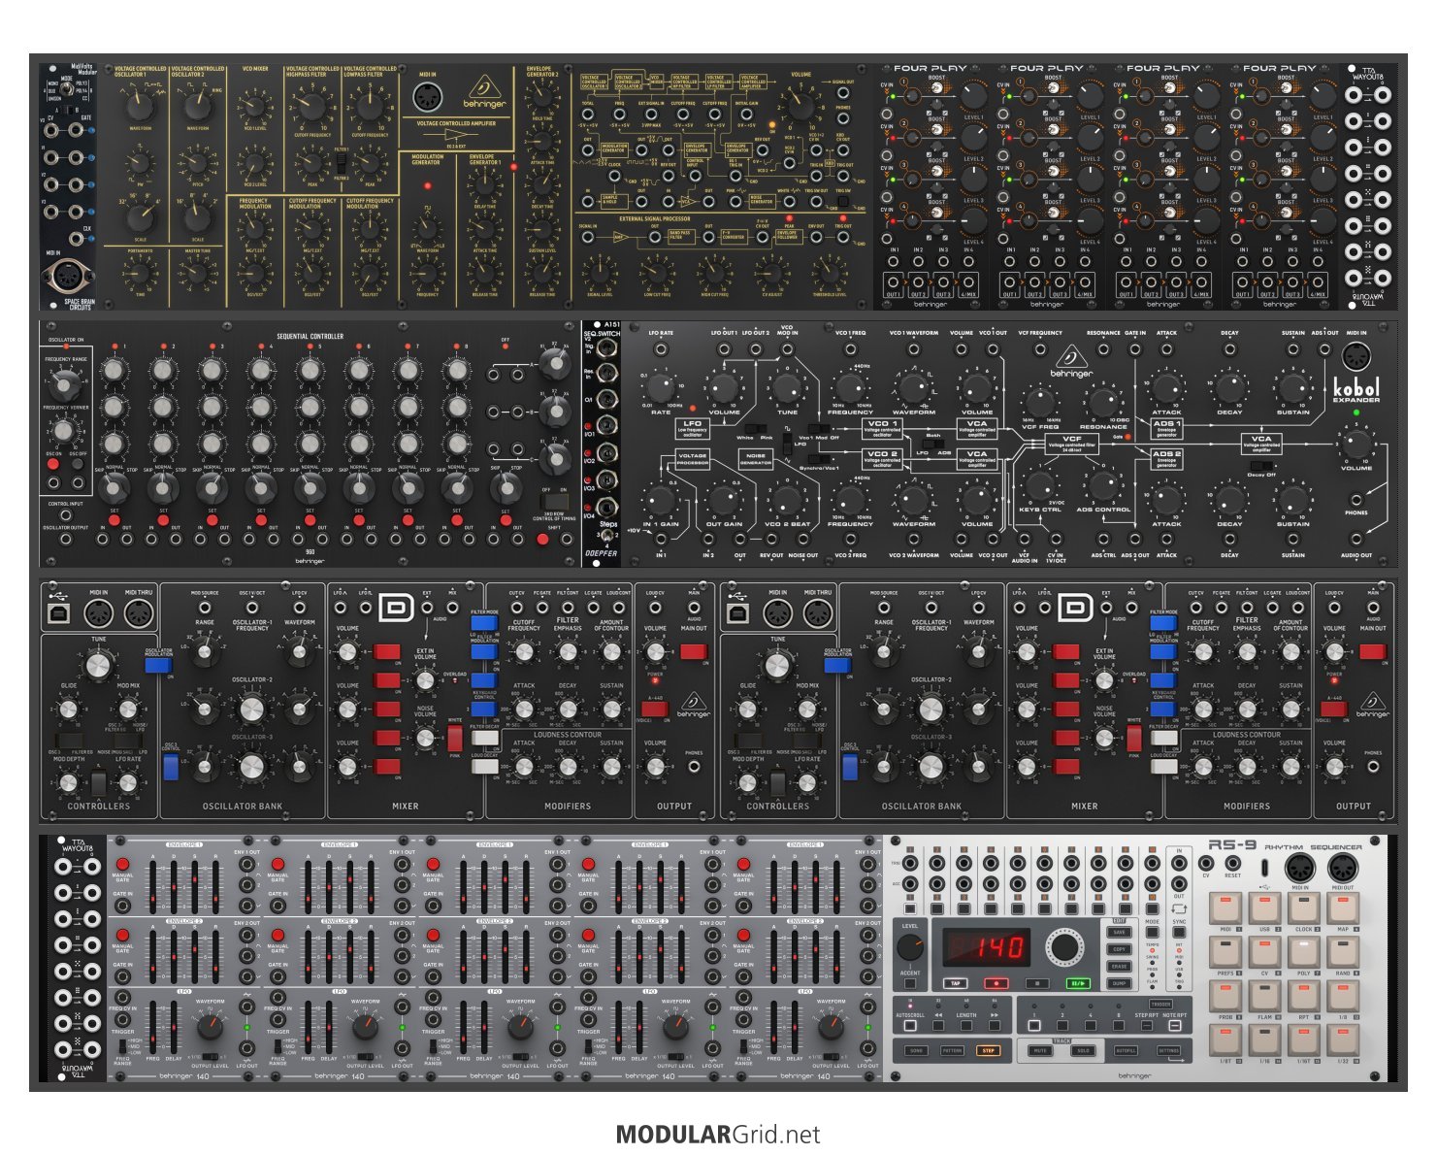The image size is (1437, 1155).
Task: Solo the track on the RS-9
Action: [1083, 1050]
